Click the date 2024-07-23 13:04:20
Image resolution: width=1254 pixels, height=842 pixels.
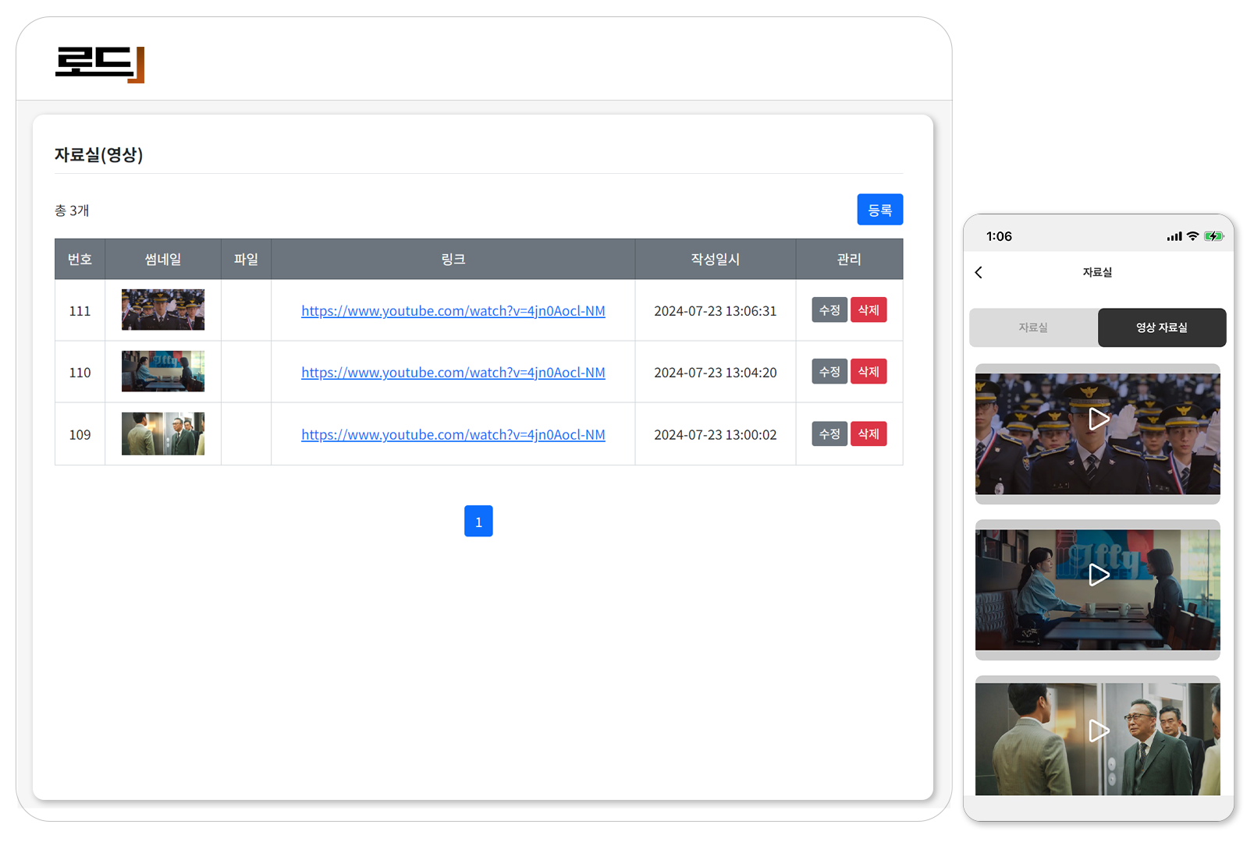tap(716, 373)
